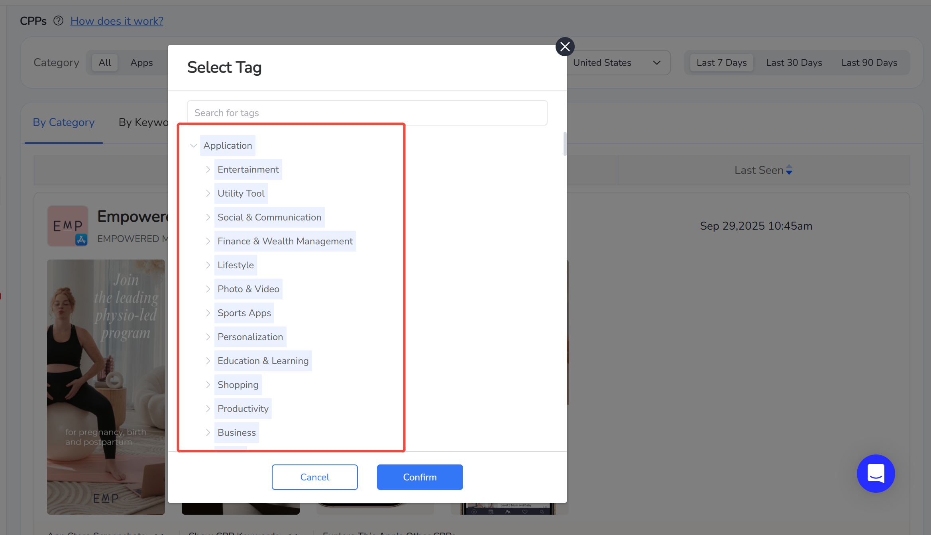Collapse the Application tree node
Viewport: 931px width, 535px height.
click(x=194, y=146)
